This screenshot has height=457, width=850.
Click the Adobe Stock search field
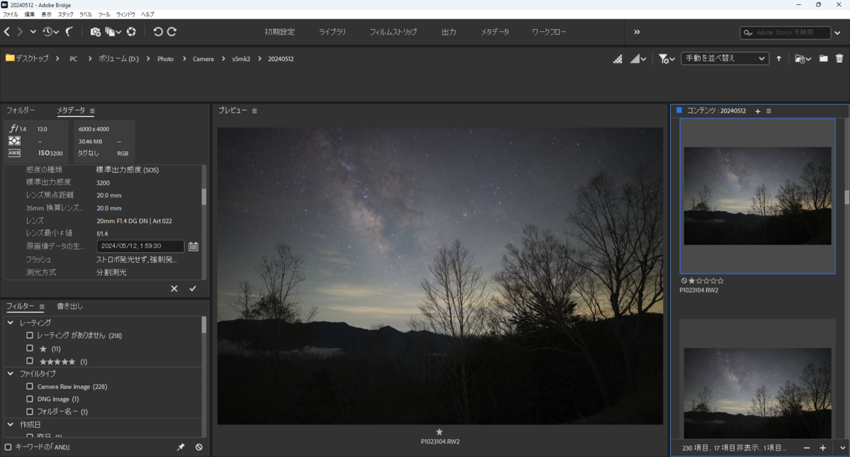(786, 33)
